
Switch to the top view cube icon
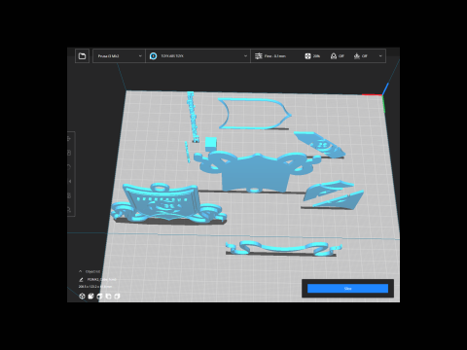click(x=100, y=297)
